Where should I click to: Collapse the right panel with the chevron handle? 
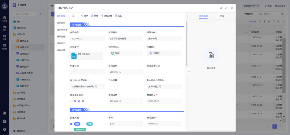pos(189,71)
